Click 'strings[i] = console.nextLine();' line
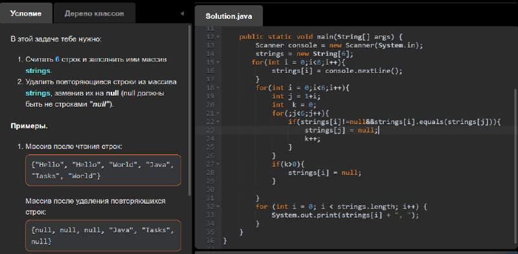Viewport: 518px width, 254px height. tap(337, 71)
